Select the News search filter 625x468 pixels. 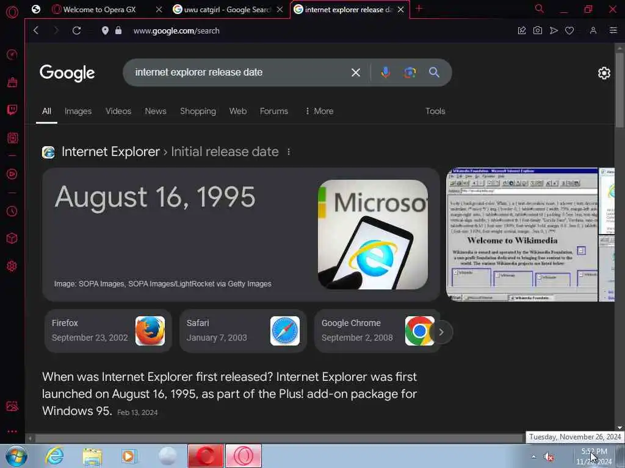[x=156, y=112]
